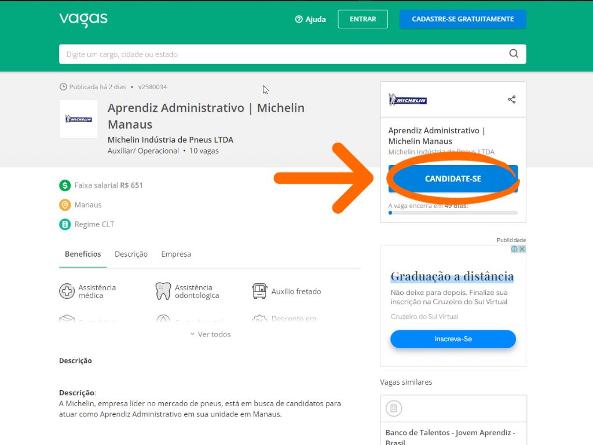Screen dimensions: 593x445
Task: Focus the job search input field
Action: click(x=292, y=54)
